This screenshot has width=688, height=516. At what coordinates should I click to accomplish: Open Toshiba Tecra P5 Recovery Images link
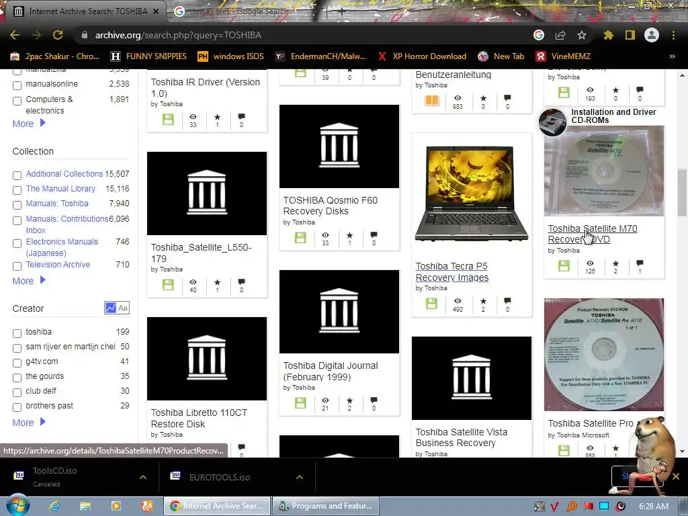(452, 272)
